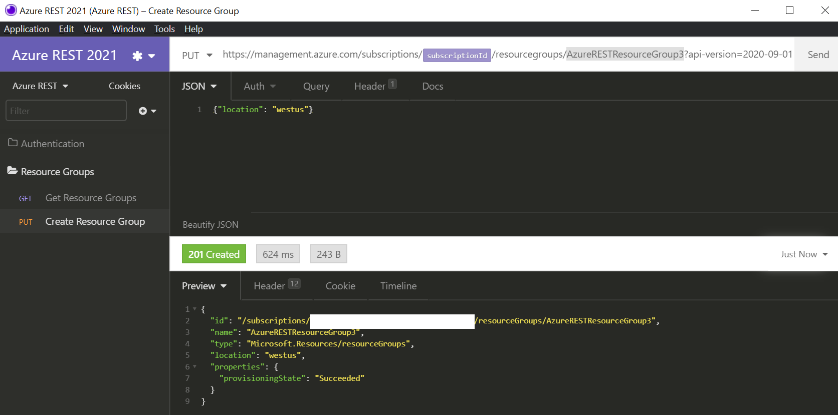Collapse JSON response root at line 1
This screenshot has height=415, width=838.
click(195, 309)
